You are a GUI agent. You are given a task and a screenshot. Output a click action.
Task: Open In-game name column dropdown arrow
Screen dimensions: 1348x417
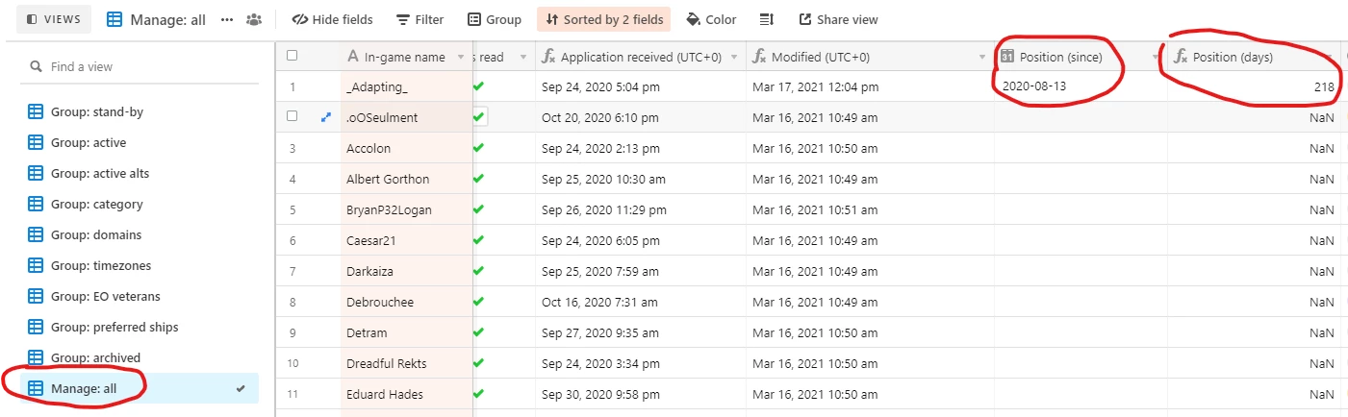pos(461,58)
